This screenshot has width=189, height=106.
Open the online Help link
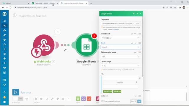point(116,29)
